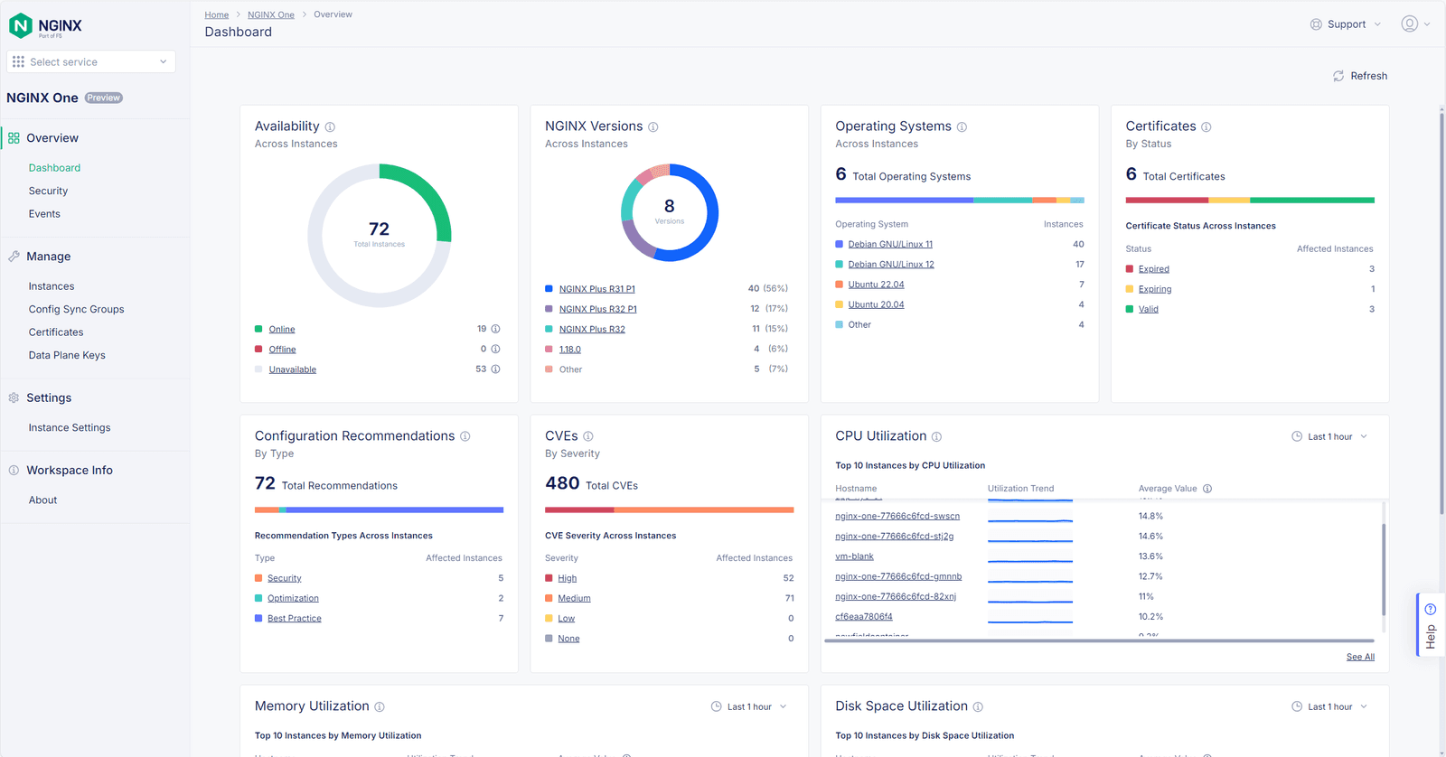Image resolution: width=1446 pixels, height=757 pixels.
Task: Click See All under CPU Utilization
Action: (x=1359, y=657)
